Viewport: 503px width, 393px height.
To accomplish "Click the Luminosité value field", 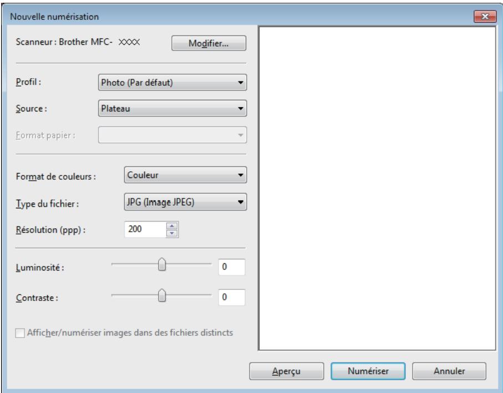I will pyautogui.click(x=232, y=267).
